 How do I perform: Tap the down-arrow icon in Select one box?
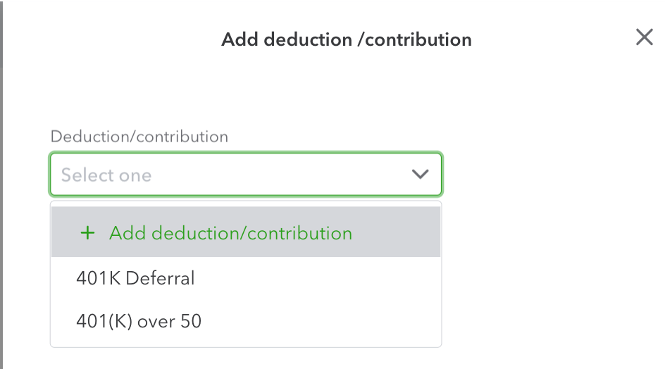pyautogui.click(x=420, y=174)
